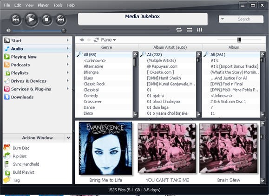Screen dimensions: 269x196
Task: Click the magnifier icon in Album Artist column
Action: pyautogui.click(x=143, y=54)
